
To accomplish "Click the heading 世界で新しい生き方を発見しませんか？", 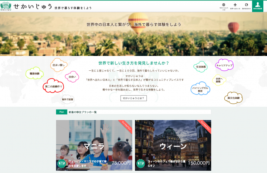I will click(x=133, y=63).
